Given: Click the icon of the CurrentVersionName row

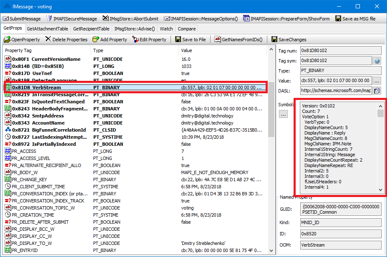Looking at the screenshot, I should tap(8, 59).
